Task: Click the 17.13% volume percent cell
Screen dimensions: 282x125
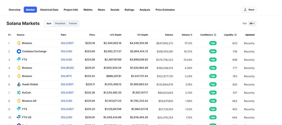Action: tap(188, 43)
